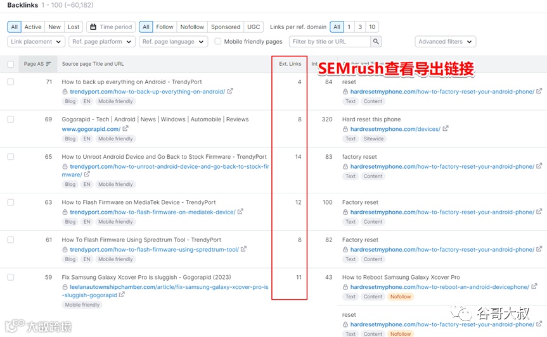This screenshot has height=337, width=547.
Task: Set links per ref. domain to 1
Action: point(349,27)
